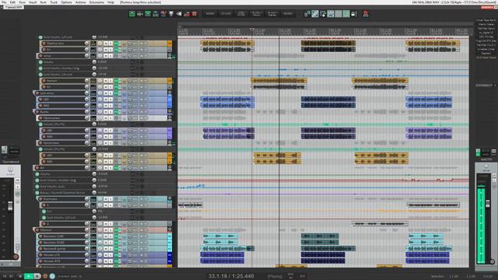Open the Edit menu
This screenshot has width=498, height=280.
point(12,2)
